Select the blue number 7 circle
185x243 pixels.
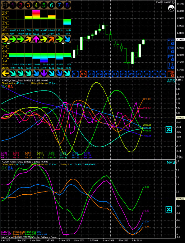click(59, 5)
